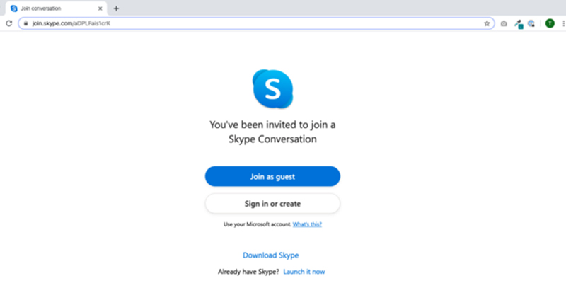Click the camera extension icon
The image size is (566, 300).
[504, 23]
